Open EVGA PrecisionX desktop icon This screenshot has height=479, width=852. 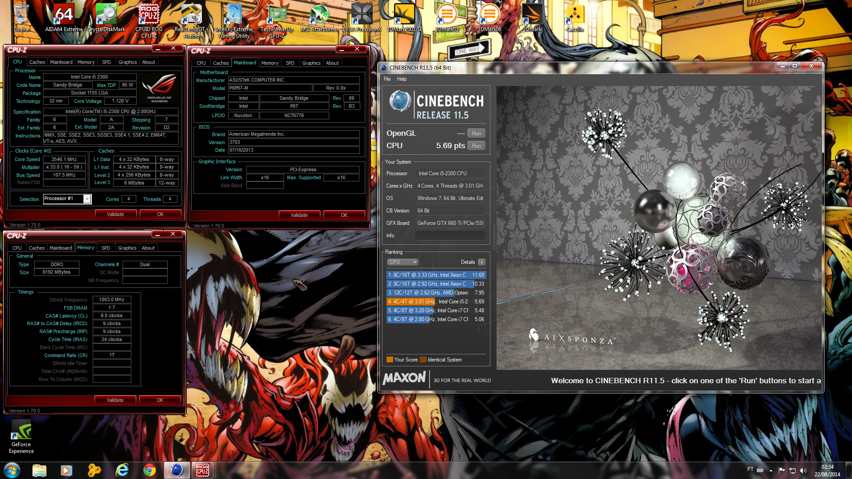click(362, 18)
